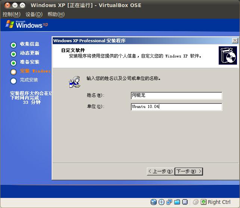This screenshot has height=208, width=240.
Task: Open the 帮助(H) menu
Action: (x=56, y=14)
